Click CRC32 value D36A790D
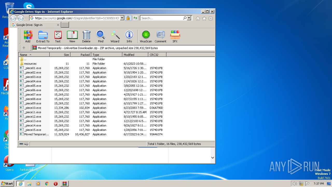 point(156,108)
